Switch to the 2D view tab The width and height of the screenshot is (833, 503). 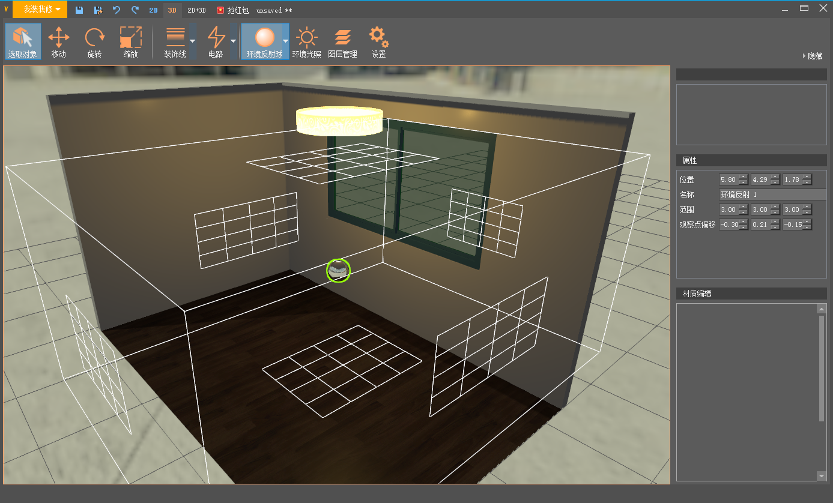153,10
